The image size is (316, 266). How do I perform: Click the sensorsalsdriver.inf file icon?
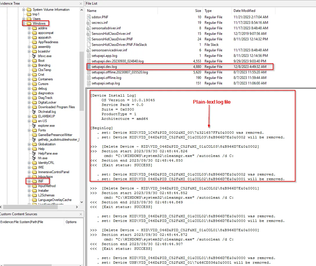tap(89, 28)
